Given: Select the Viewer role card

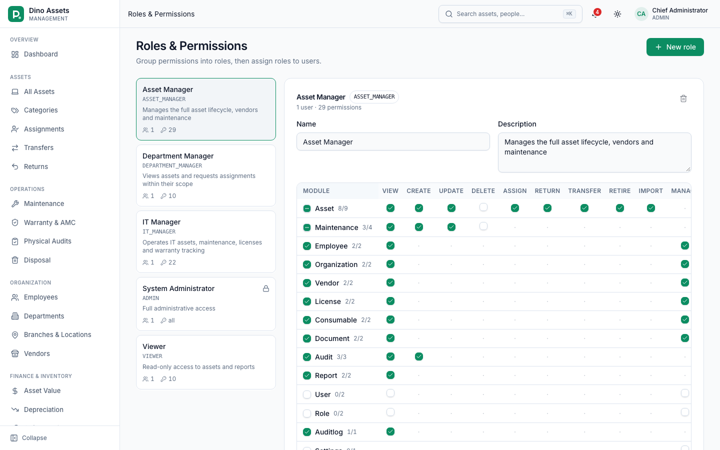Looking at the screenshot, I should pyautogui.click(x=206, y=362).
